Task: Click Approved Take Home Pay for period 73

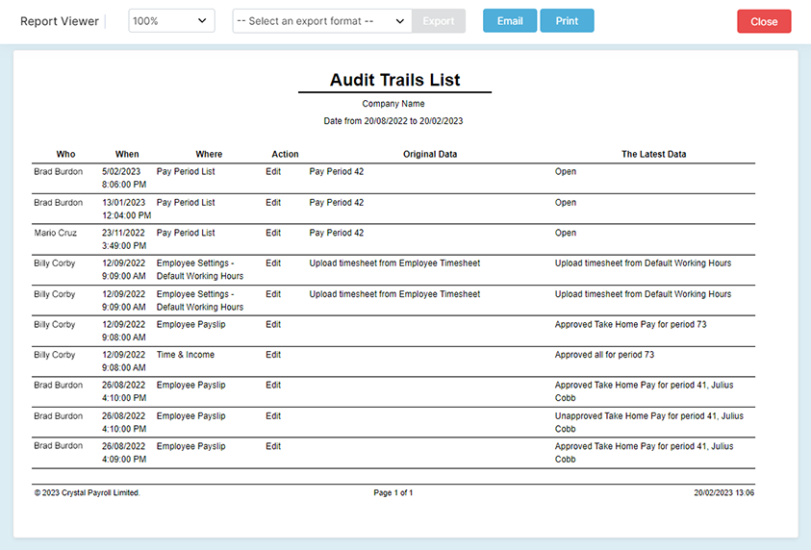Action: [x=630, y=325]
